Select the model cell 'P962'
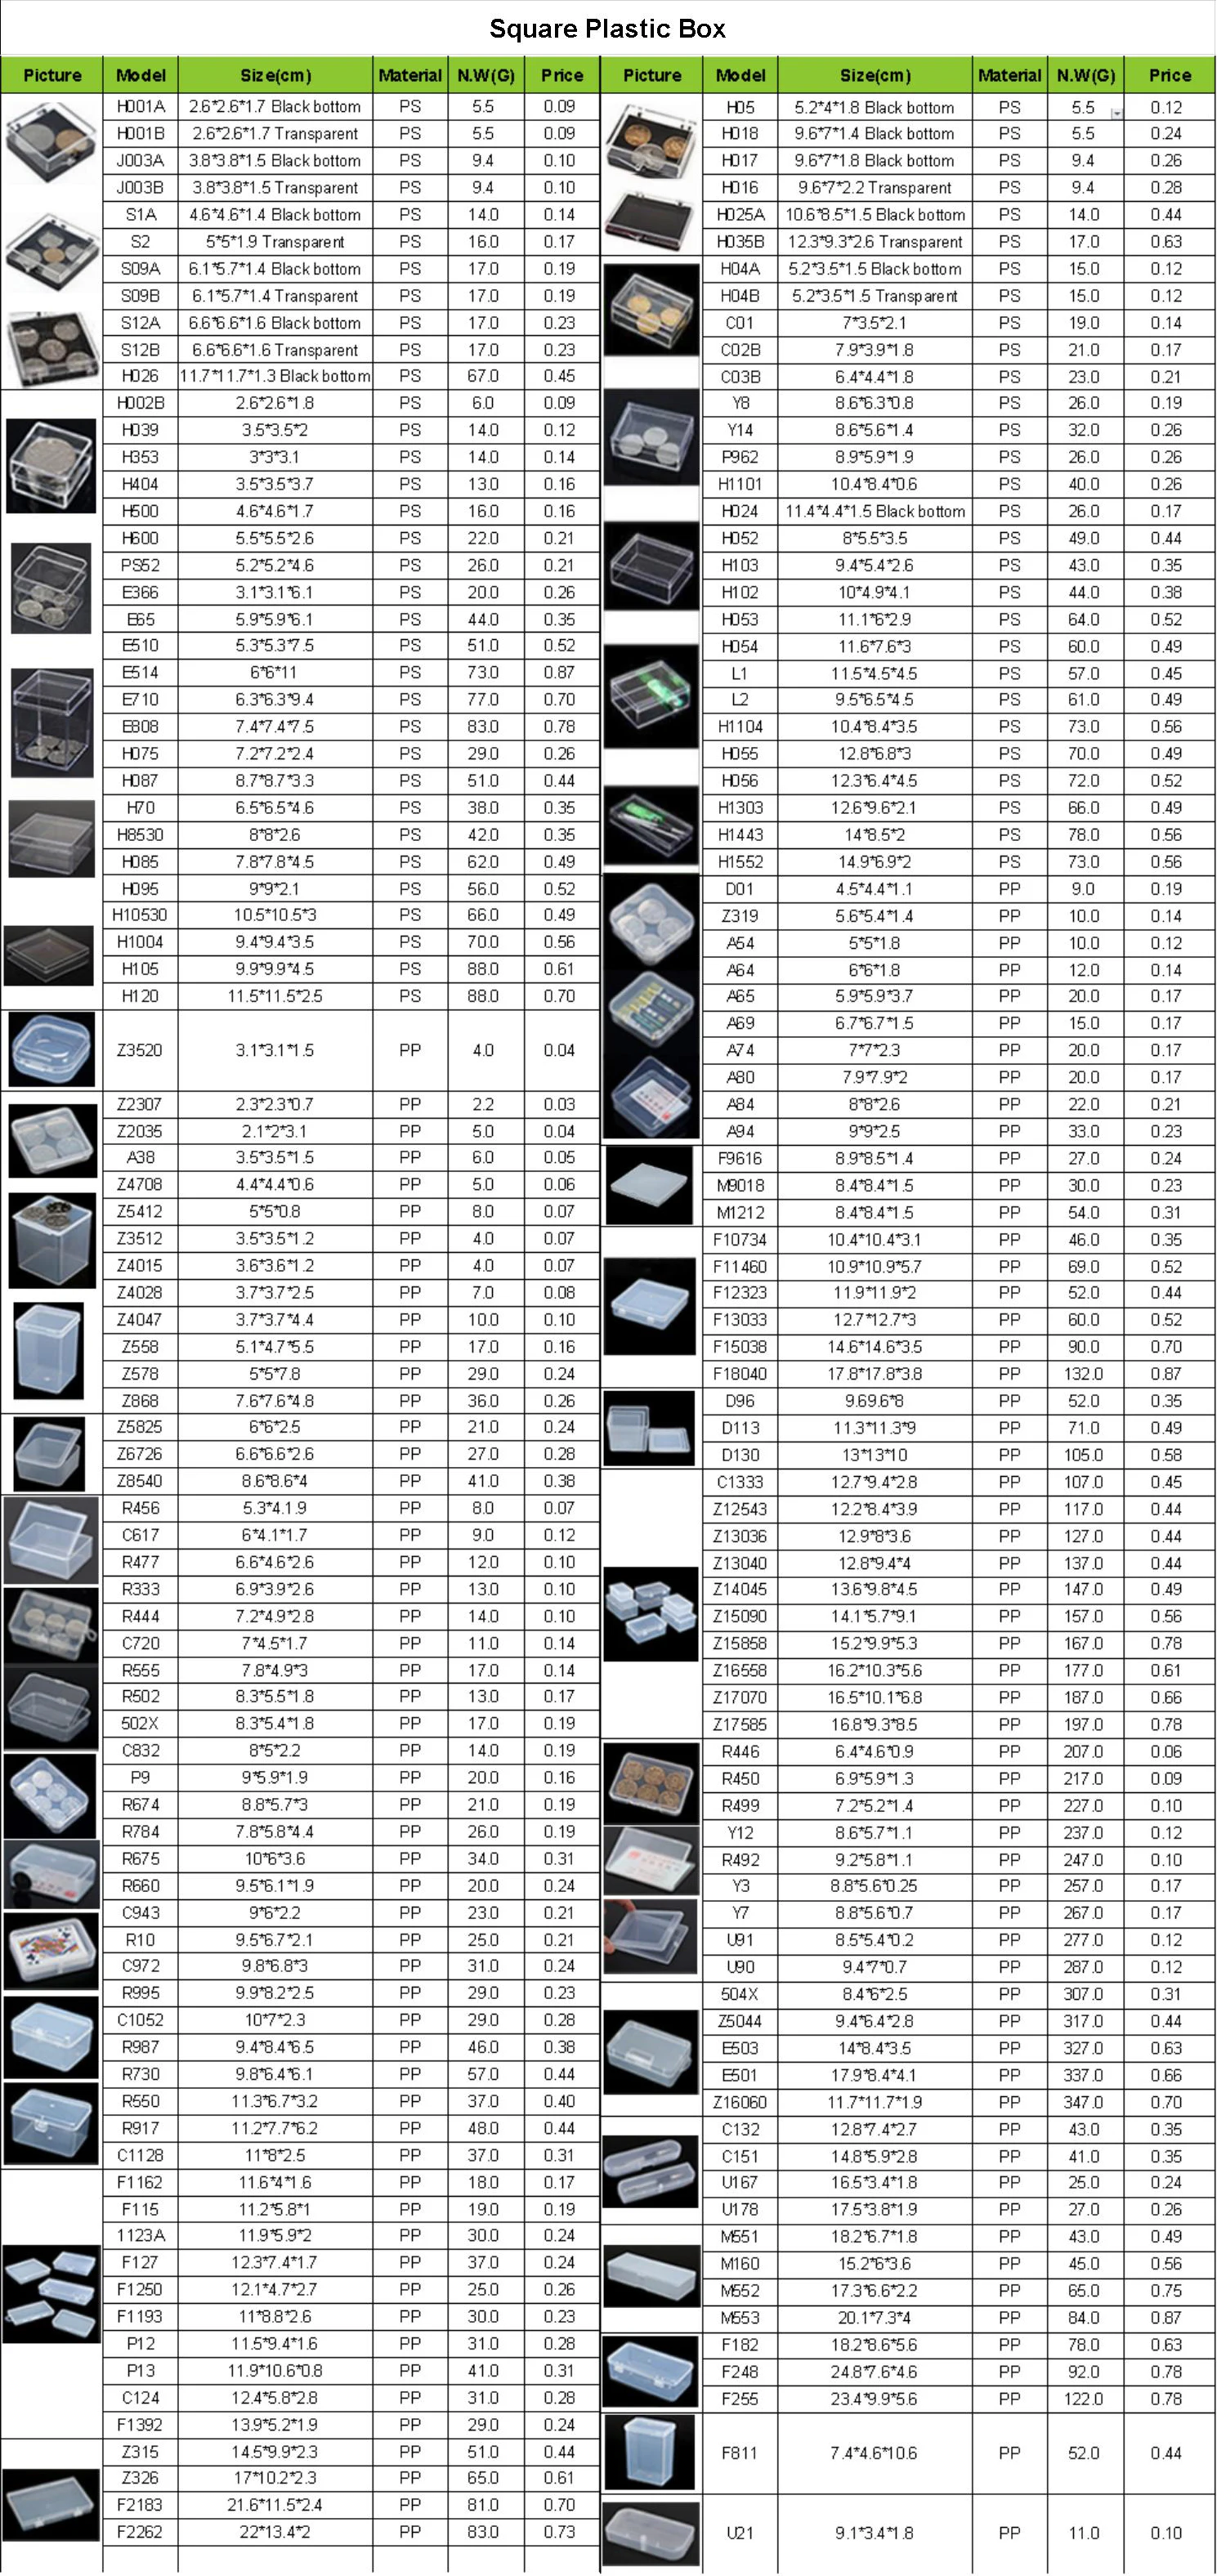Image resolution: width=1217 pixels, height=2576 pixels. pos(740,458)
